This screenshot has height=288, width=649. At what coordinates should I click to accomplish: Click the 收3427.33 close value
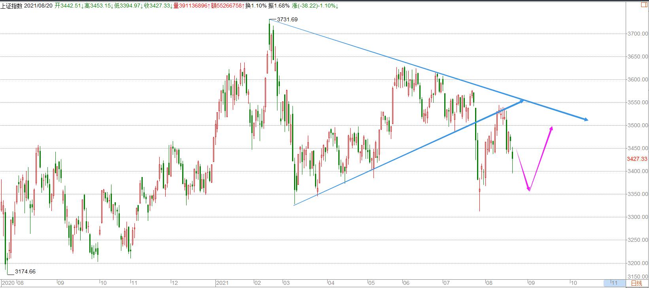click(x=158, y=6)
